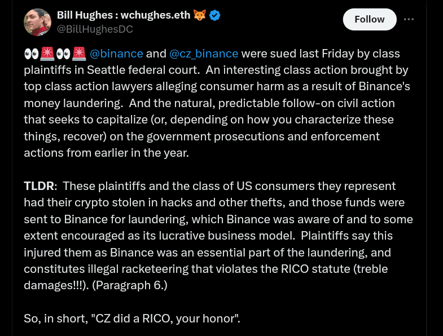Click the bold TLDR label
The height and width of the screenshot is (336, 443).
click(38, 186)
